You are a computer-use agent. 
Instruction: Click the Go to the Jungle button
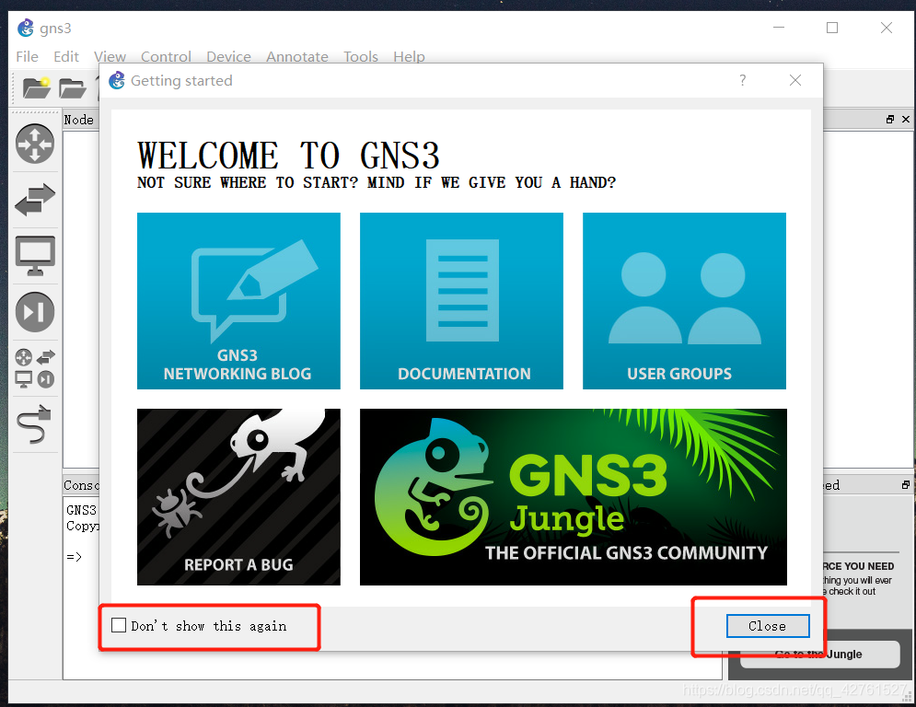[x=819, y=654]
